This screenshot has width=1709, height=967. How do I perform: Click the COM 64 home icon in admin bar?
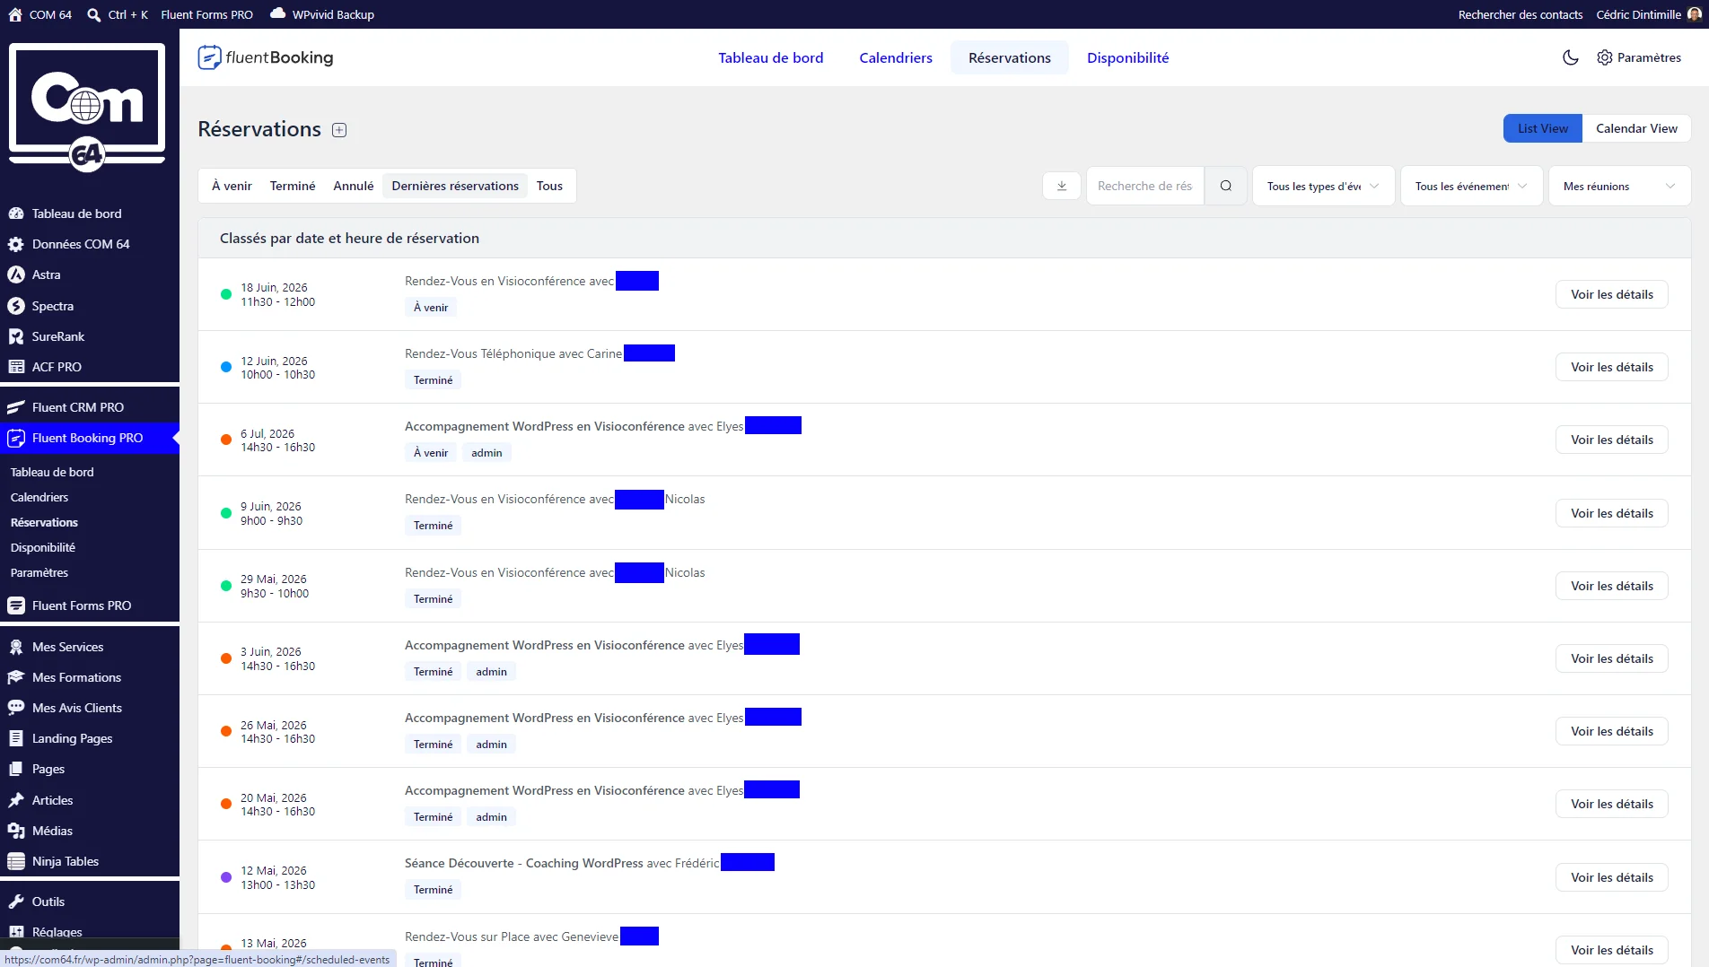(15, 14)
